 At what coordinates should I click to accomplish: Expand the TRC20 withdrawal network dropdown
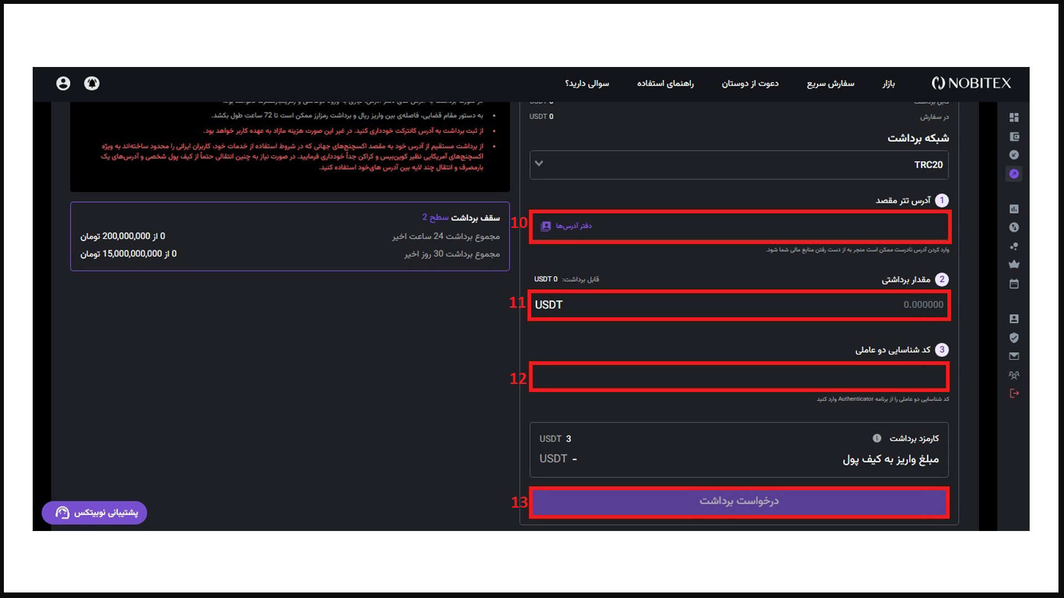click(739, 165)
